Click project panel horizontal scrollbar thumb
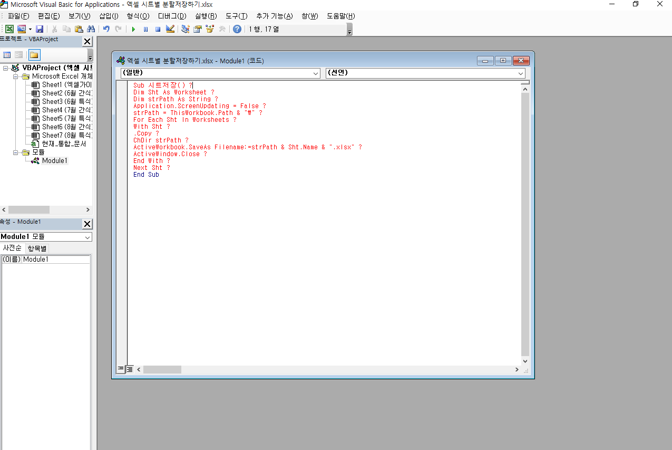The width and height of the screenshot is (672, 450). (29, 210)
